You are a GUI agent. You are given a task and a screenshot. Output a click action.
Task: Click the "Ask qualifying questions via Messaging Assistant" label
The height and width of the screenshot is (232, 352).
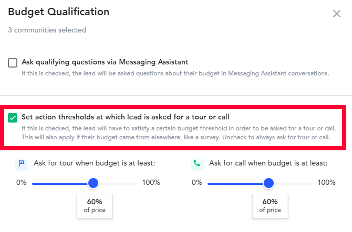(x=105, y=62)
